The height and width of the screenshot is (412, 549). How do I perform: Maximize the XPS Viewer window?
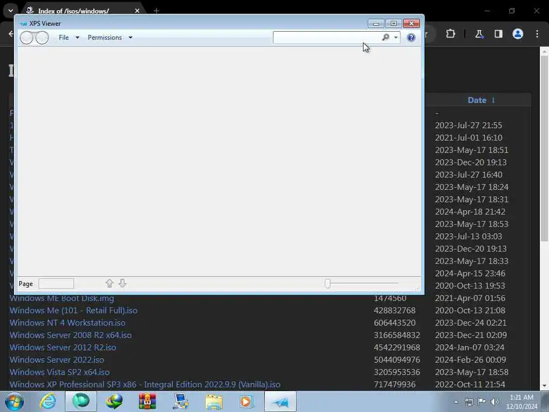point(394,24)
